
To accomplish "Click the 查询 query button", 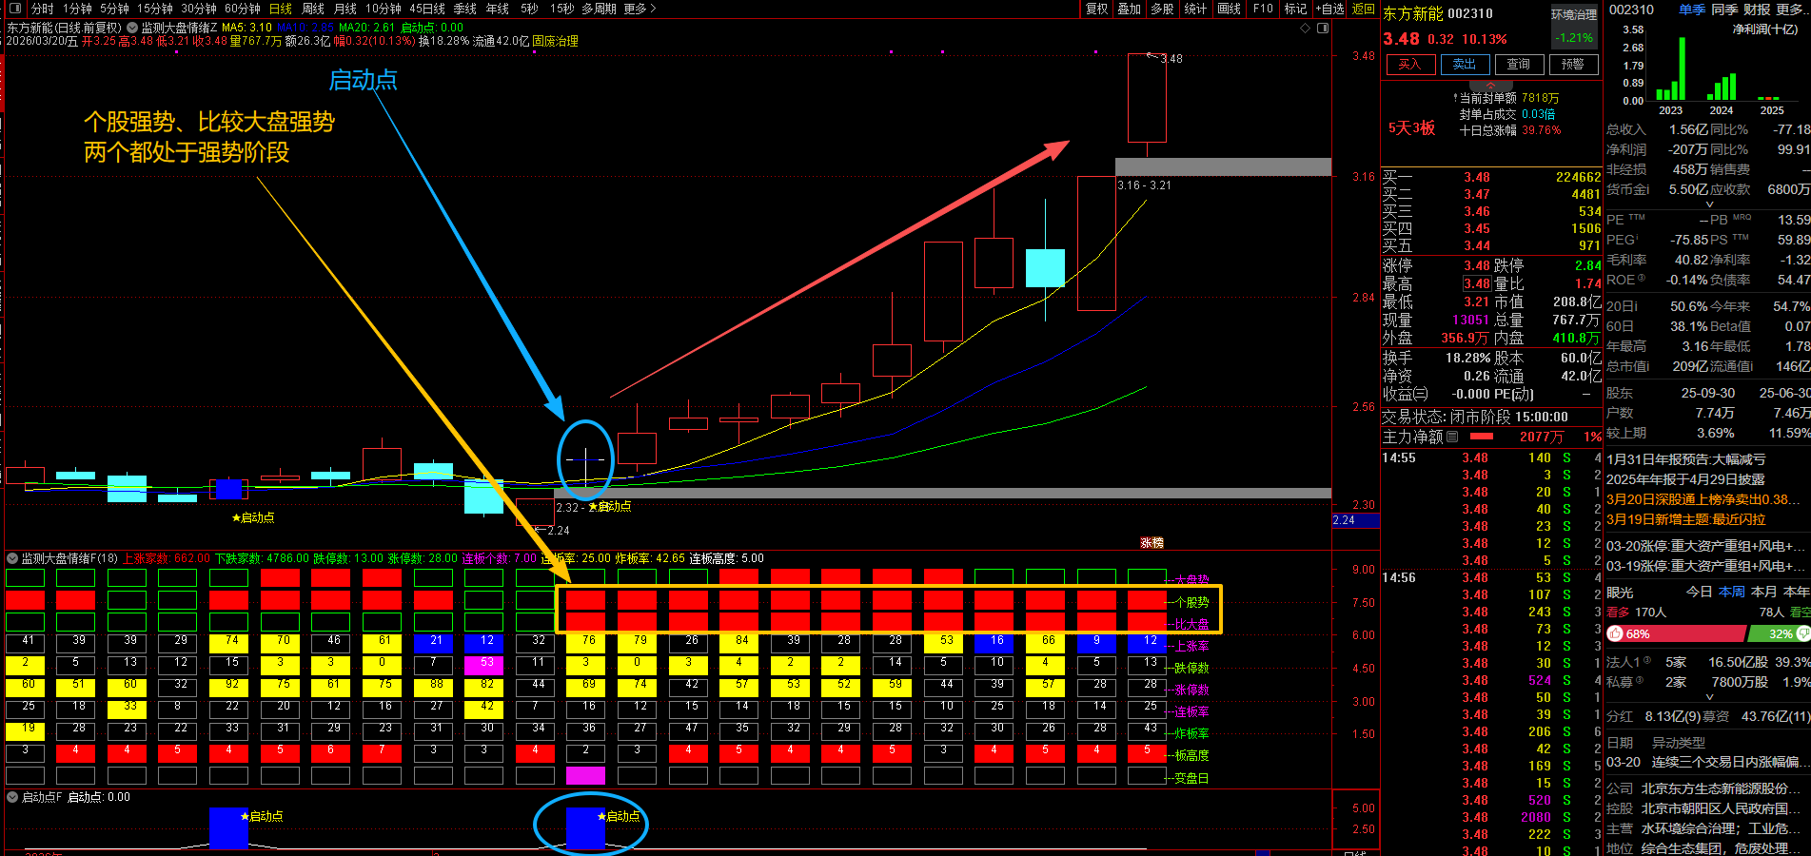I will click(1519, 64).
